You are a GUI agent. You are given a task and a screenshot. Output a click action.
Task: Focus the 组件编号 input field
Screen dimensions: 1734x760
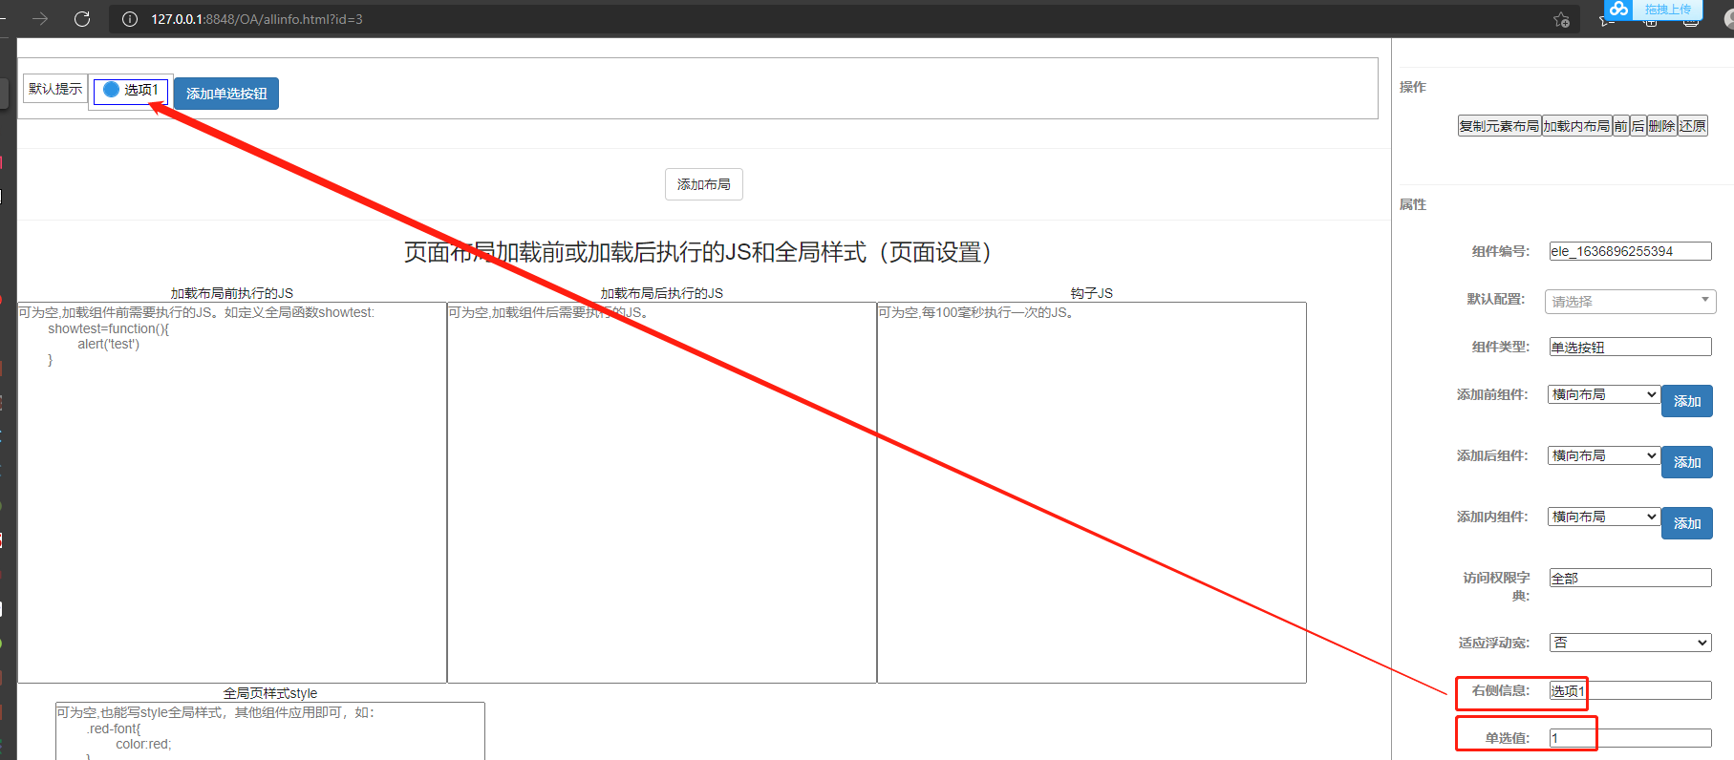pos(1630,251)
